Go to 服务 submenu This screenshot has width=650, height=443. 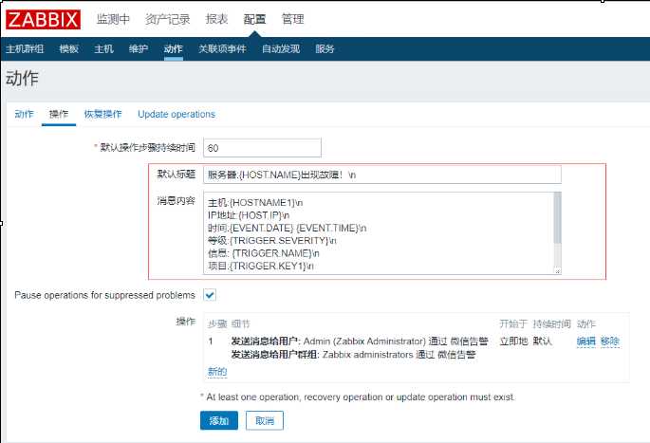(x=325, y=49)
